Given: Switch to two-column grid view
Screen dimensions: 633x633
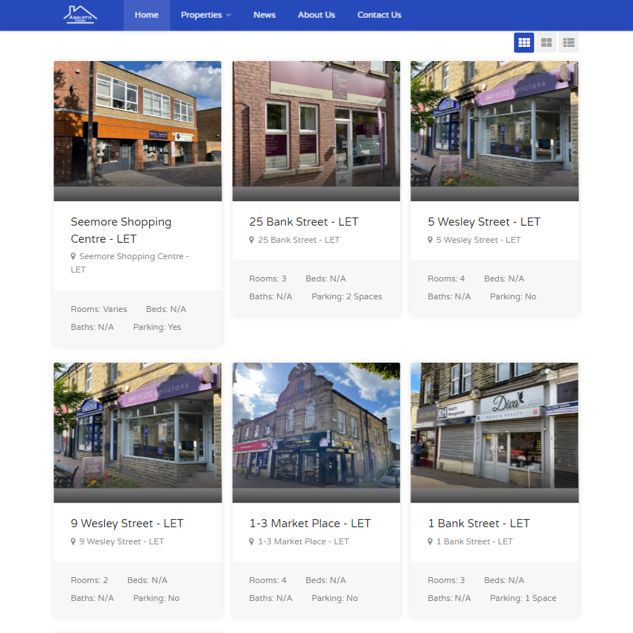Looking at the screenshot, I should click(546, 42).
